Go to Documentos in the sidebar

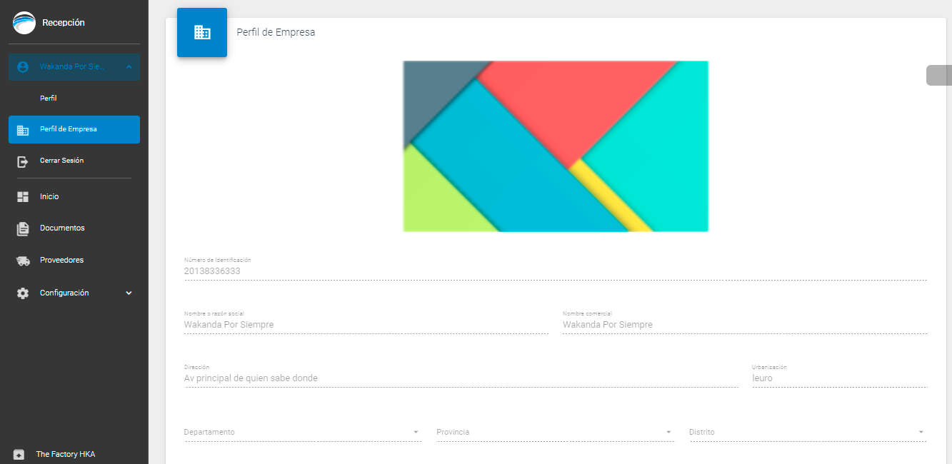pos(62,228)
